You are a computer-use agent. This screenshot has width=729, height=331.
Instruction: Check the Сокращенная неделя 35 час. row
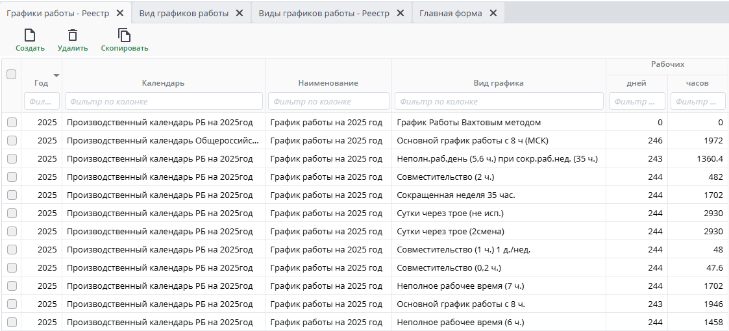click(x=12, y=195)
